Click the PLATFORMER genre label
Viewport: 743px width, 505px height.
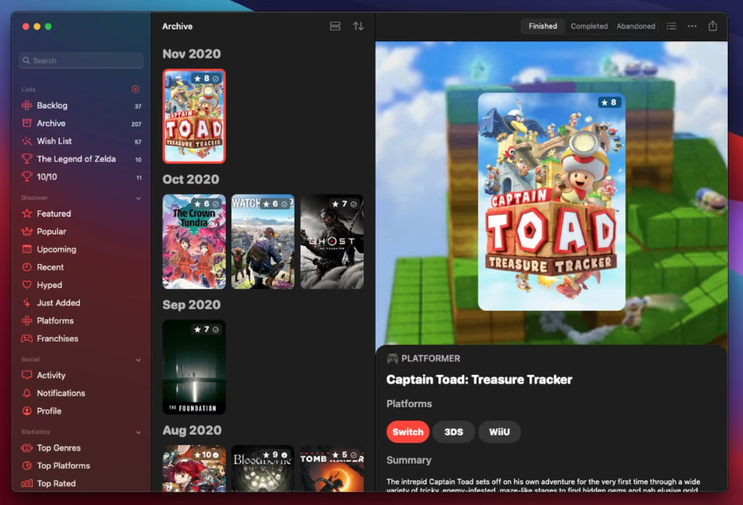click(431, 358)
